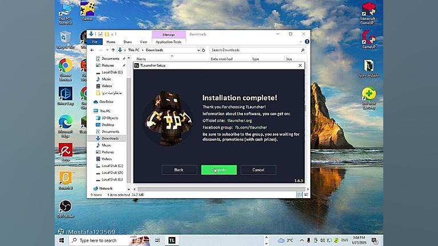Click the TLauncher taskbar icon
Screen dimensions: 438x246
click(172, 240)
